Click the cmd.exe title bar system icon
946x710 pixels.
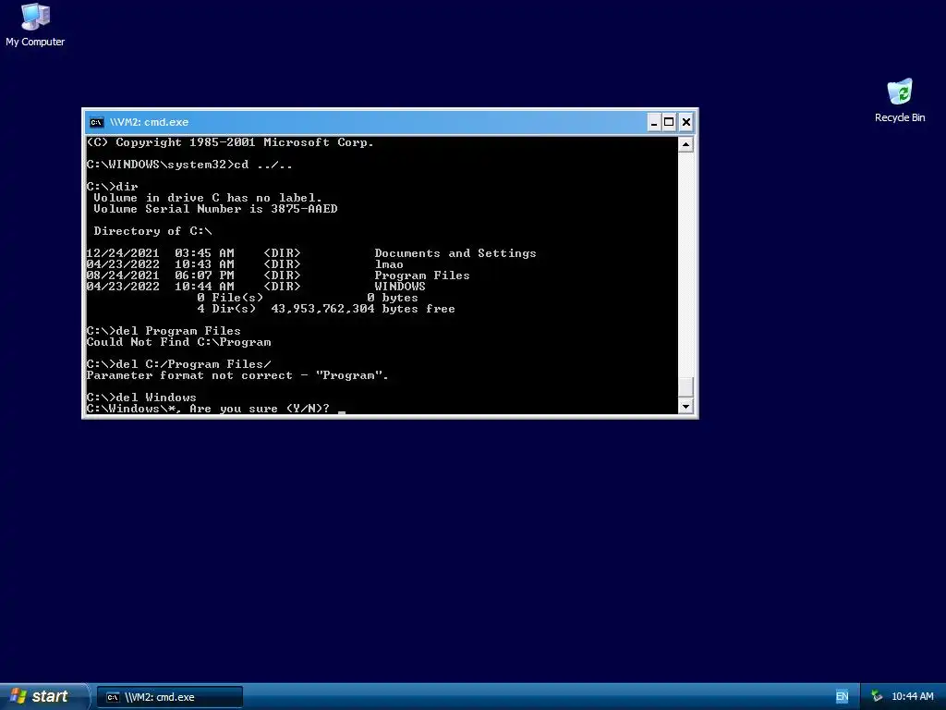tap(96, 123)
